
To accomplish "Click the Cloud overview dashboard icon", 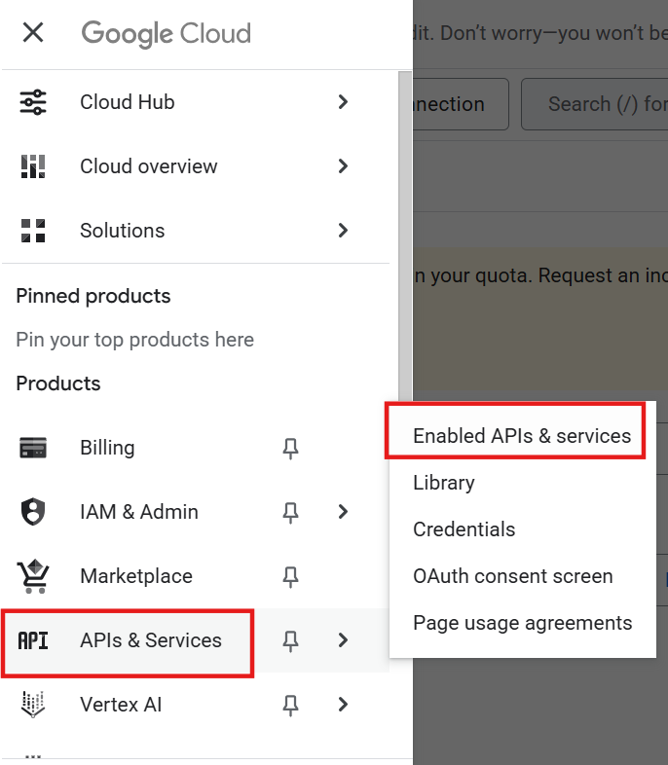I will click(x=33, y=166).
